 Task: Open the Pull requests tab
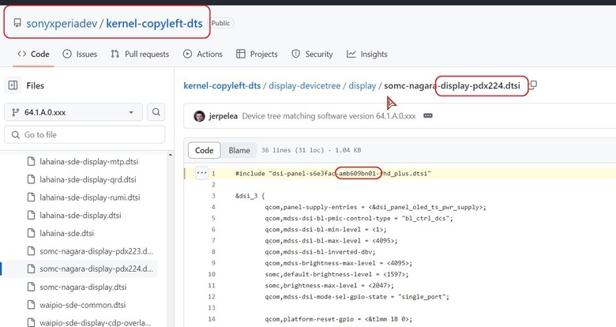coord(140,54)
